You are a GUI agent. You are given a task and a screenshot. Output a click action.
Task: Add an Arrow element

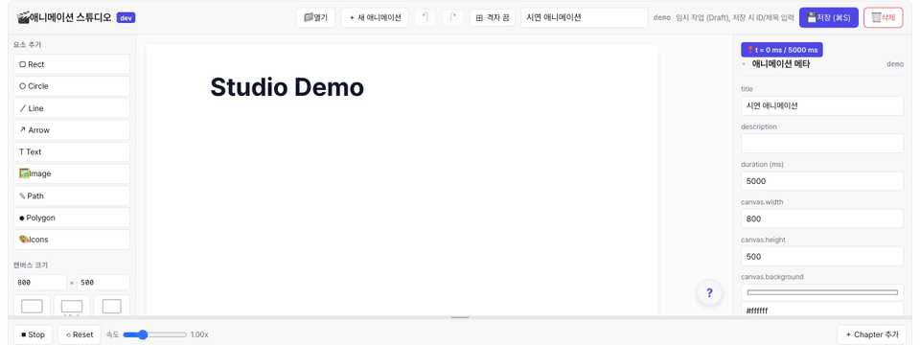tap(72, 130)
